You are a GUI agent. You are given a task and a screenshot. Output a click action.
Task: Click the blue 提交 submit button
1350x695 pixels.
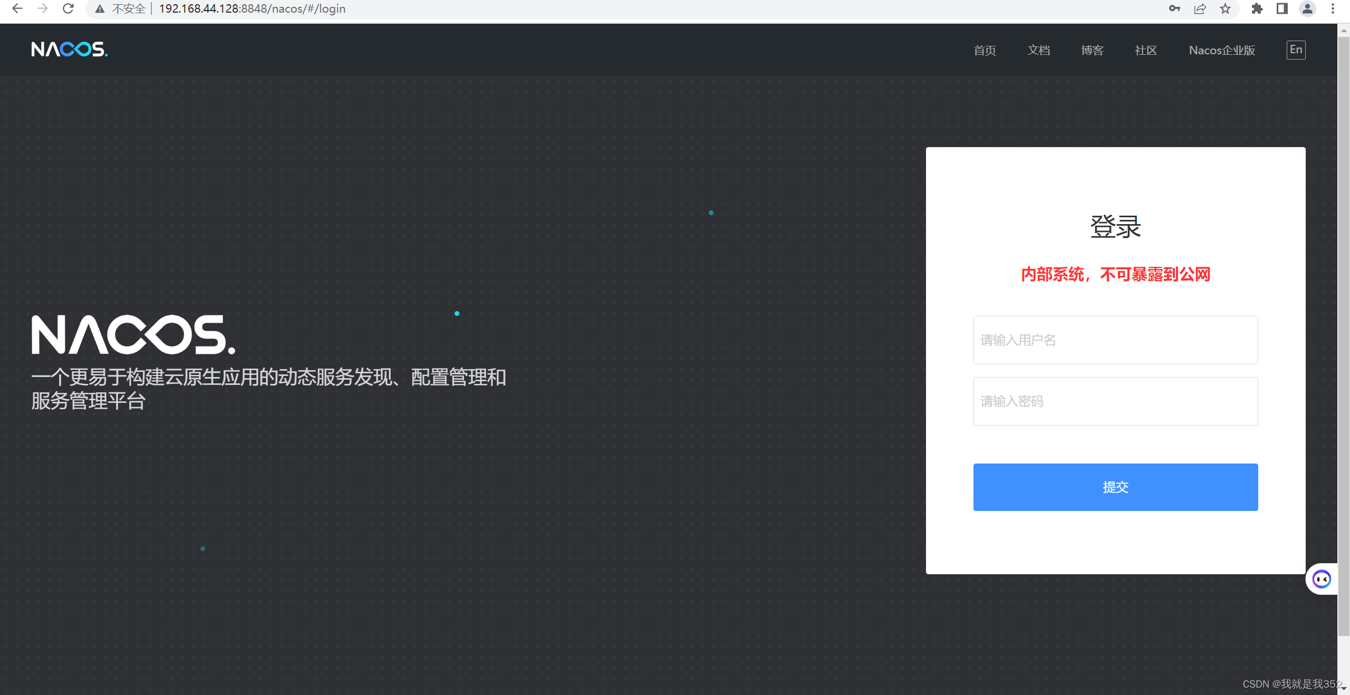pyautogui.click(x=1115, y=487)
